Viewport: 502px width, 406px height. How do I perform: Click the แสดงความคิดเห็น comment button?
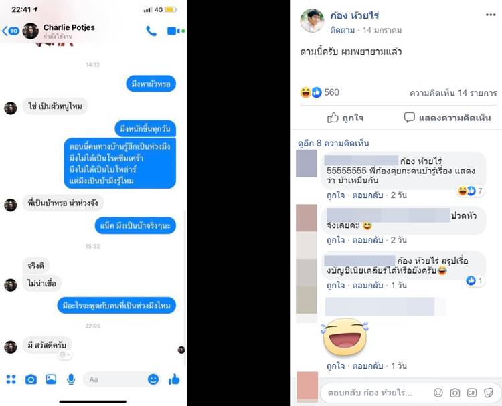447,118
